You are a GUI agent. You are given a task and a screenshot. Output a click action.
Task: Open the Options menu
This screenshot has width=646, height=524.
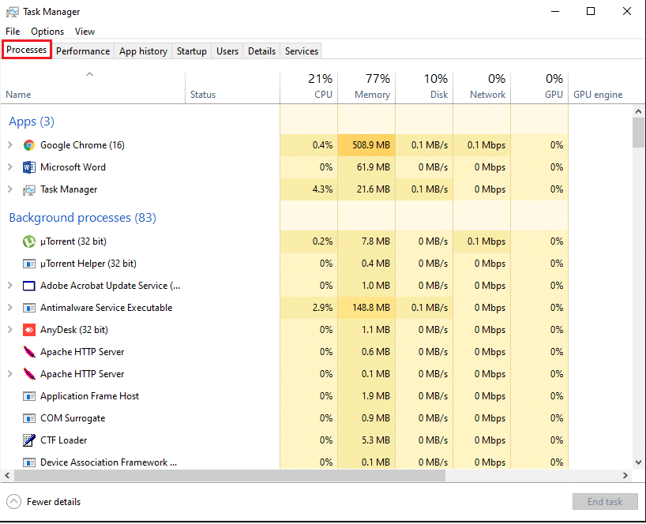point(47,32)
